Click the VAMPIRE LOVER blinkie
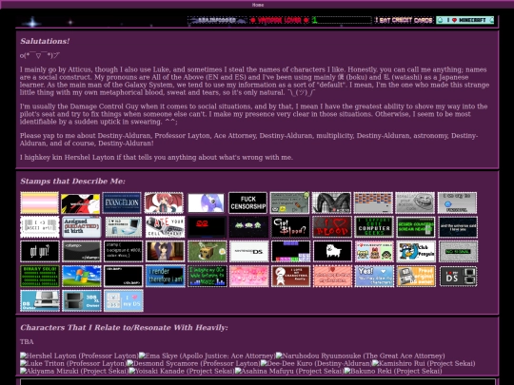 point(279,20)
